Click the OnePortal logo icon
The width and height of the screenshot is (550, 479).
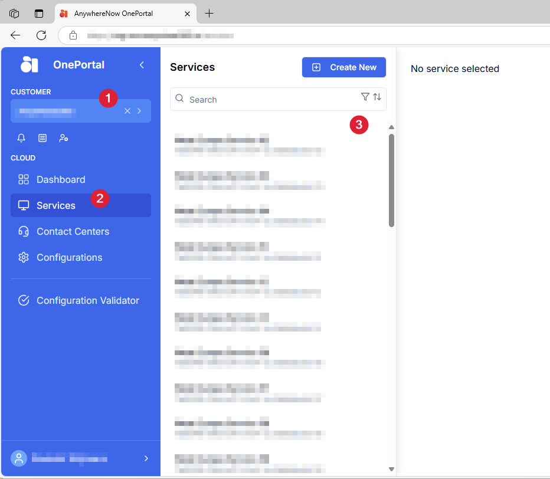(x=29, y=64)
